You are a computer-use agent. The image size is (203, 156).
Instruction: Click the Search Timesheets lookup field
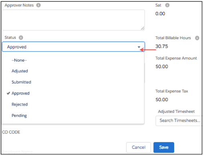coord(179,121)
